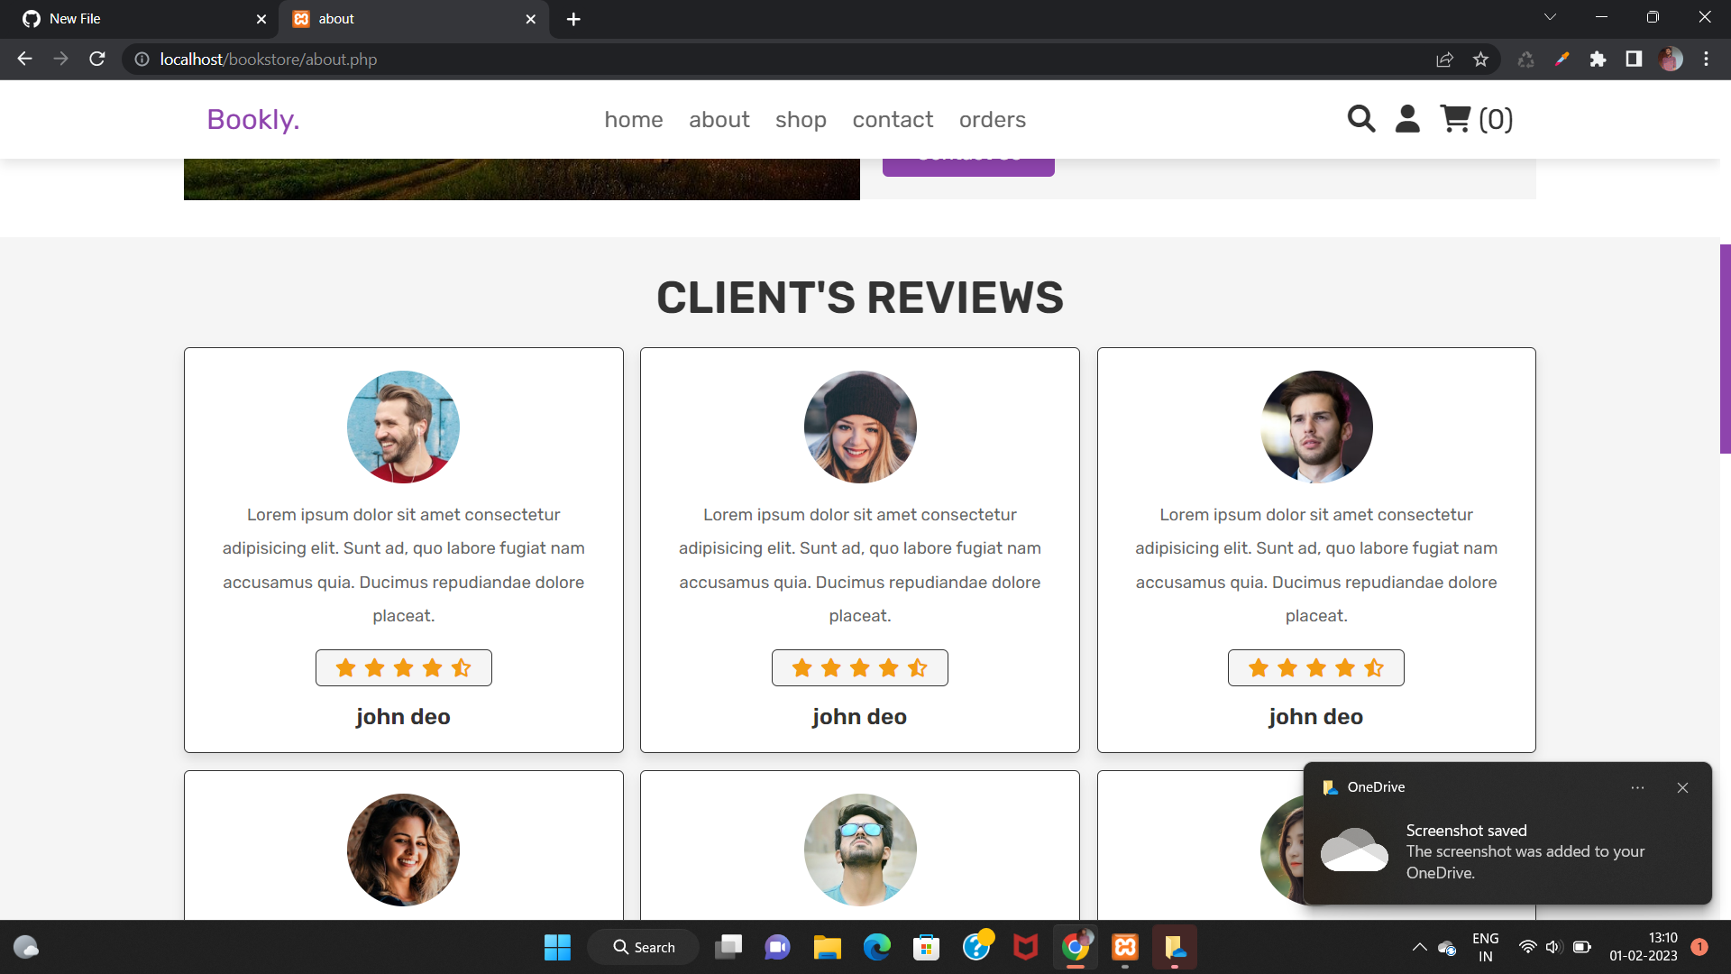Open the shop navigation link

click(801, 119)
